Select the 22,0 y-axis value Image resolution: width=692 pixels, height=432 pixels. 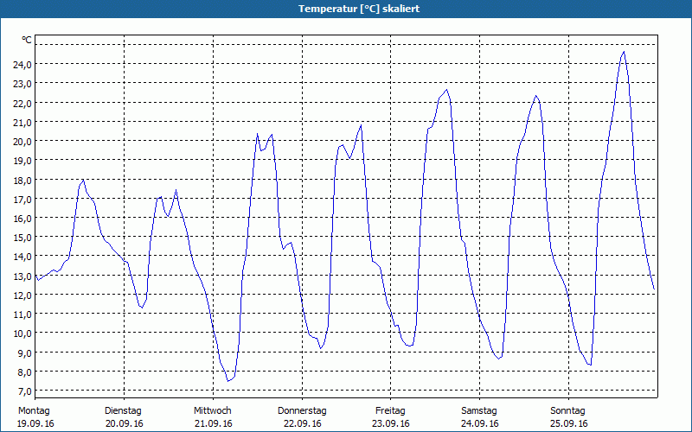click(x=22, y=103)
